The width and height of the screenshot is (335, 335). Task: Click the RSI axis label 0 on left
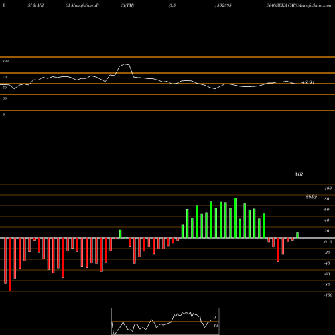click(x=3, y=115)
